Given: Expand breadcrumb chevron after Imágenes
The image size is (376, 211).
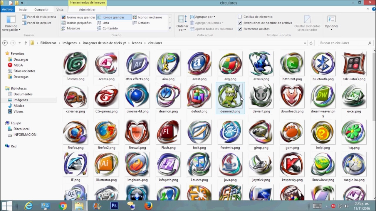Looking at the screenshot, I should (x=80, y=43).
